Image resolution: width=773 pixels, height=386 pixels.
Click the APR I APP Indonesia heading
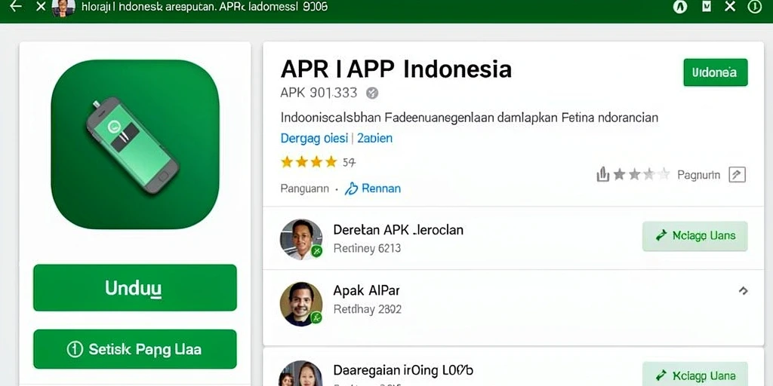point(396,69)
